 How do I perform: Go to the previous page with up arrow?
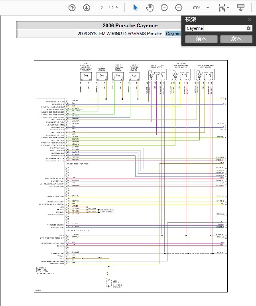tap(72, 8)
